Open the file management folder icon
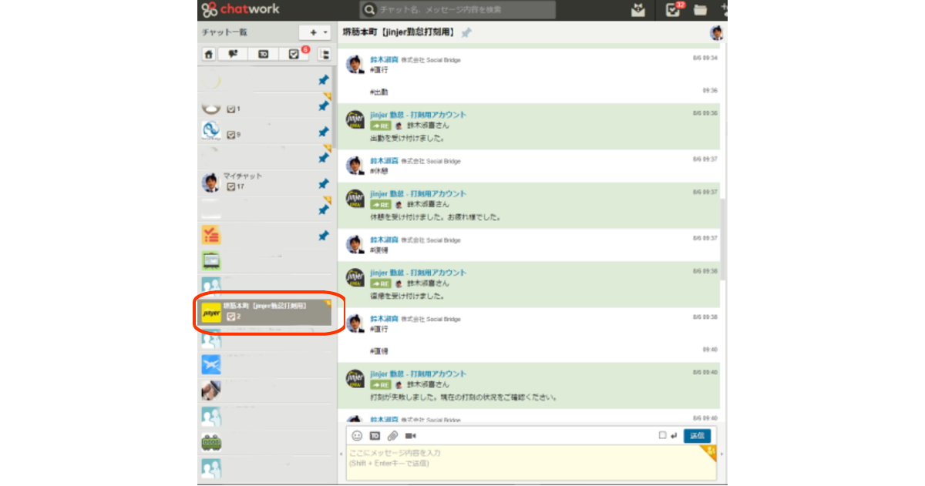The width and height of the screenshot is (925, 486). tap(700, 10)
